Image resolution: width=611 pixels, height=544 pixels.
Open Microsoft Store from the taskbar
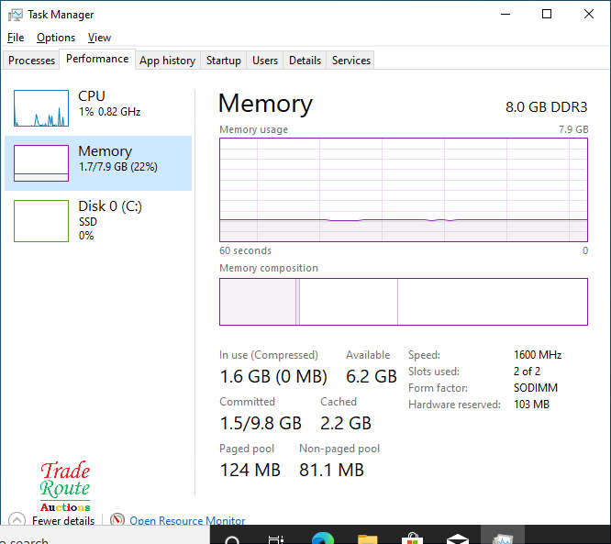coord(412,538)
